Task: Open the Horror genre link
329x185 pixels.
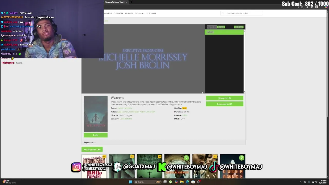Action: 121,108
